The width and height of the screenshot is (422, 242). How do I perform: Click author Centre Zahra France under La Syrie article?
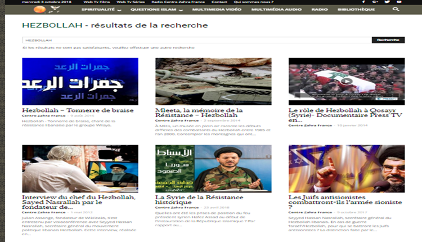177,208
